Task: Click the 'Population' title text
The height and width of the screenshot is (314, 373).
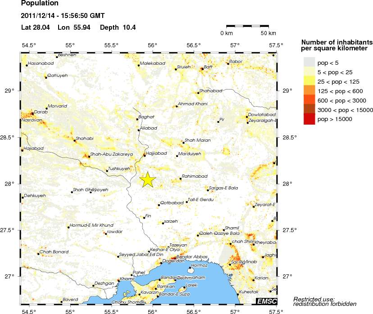Action: tap(40, 3)
